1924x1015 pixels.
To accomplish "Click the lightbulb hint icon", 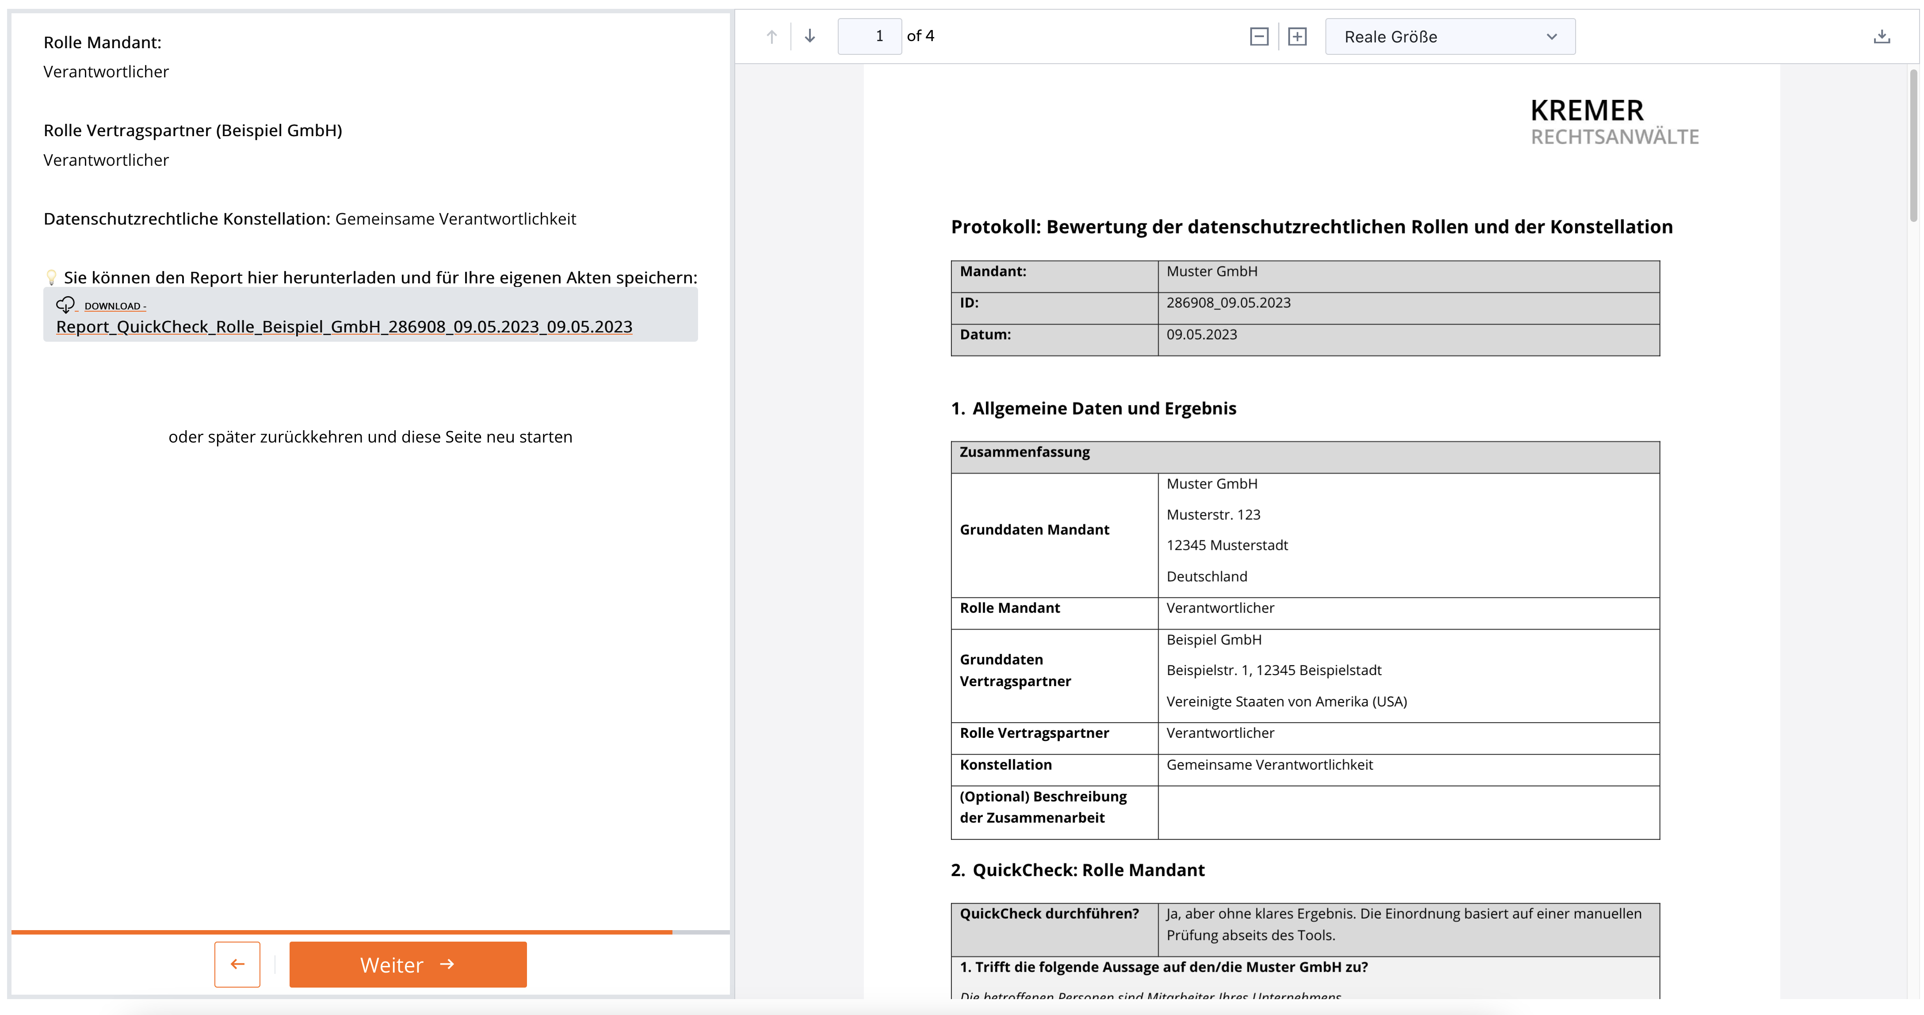I will [51, 278].
